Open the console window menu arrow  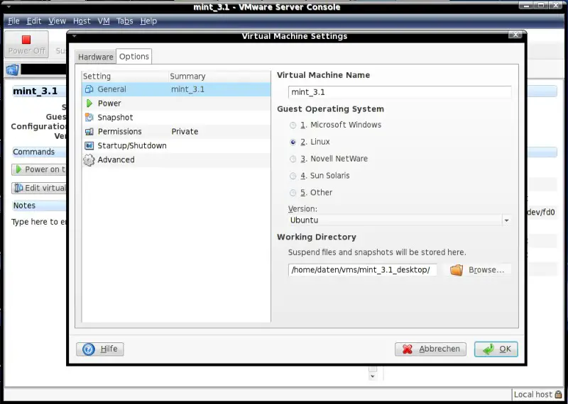point(9,7)
